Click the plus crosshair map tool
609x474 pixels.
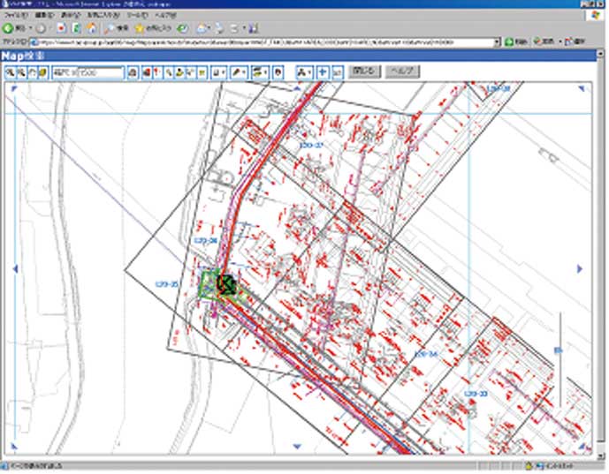[324, 72]
